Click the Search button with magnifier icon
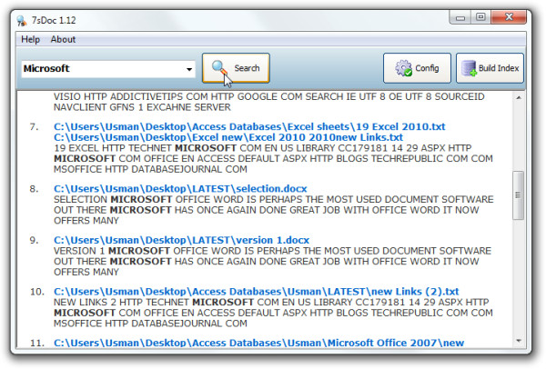546x369 pixels. 236,68
